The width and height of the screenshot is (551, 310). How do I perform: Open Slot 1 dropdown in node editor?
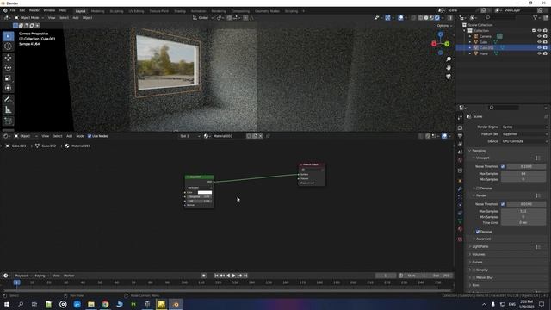click(x=189, y=136)
